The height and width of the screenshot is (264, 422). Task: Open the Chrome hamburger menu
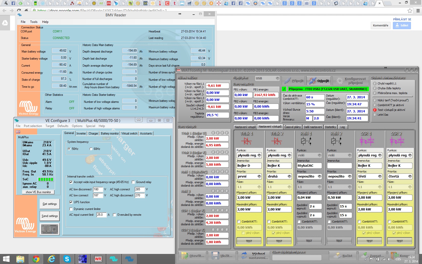pos(418,11)
